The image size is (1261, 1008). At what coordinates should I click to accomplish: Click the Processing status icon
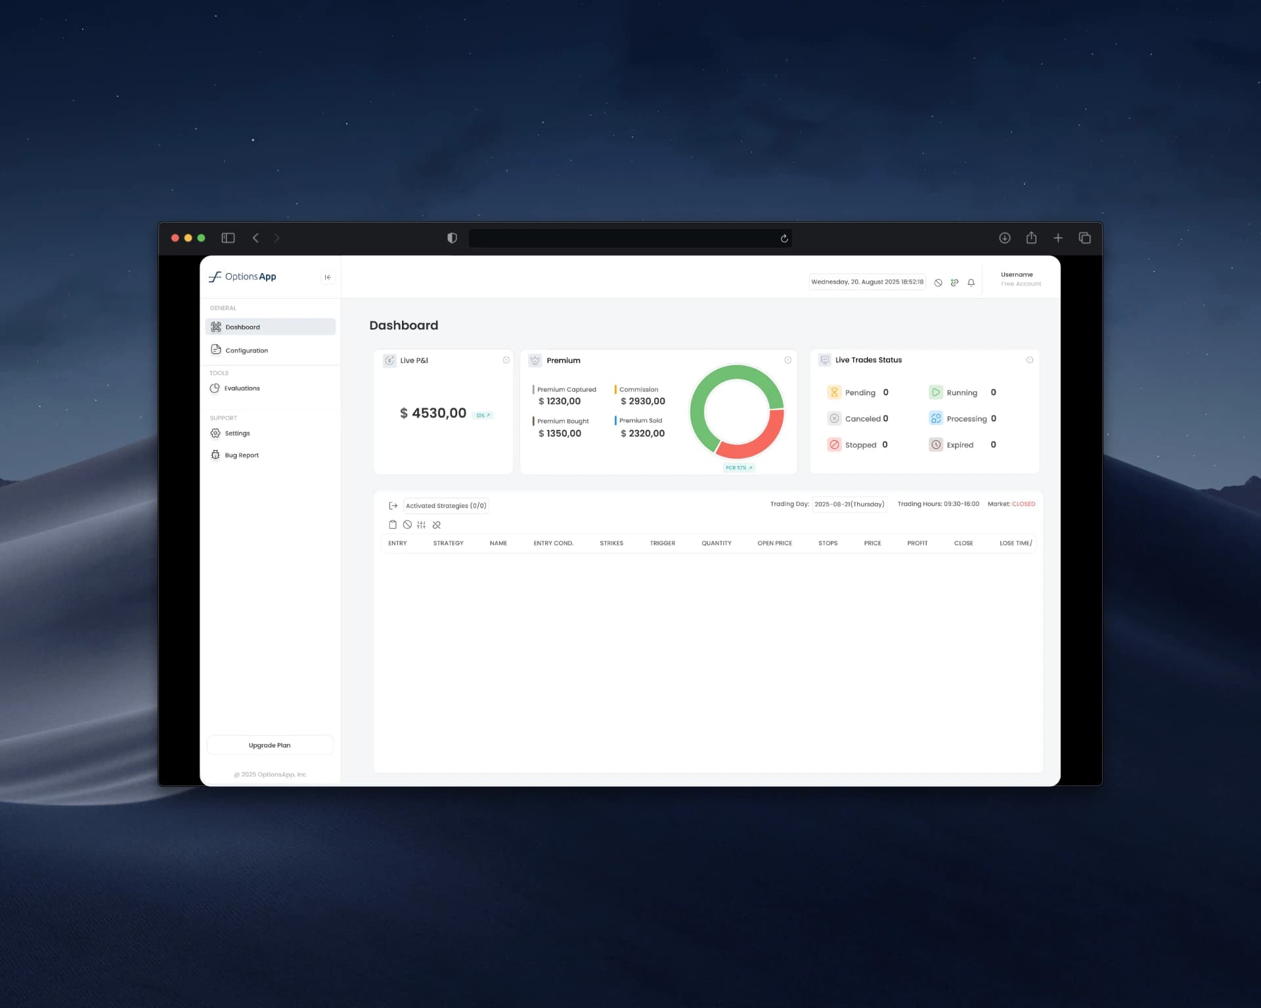click(936, 418)
